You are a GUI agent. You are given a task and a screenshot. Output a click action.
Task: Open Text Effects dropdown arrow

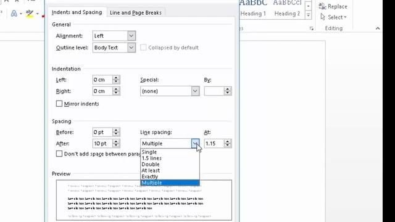tap(20, 14)
